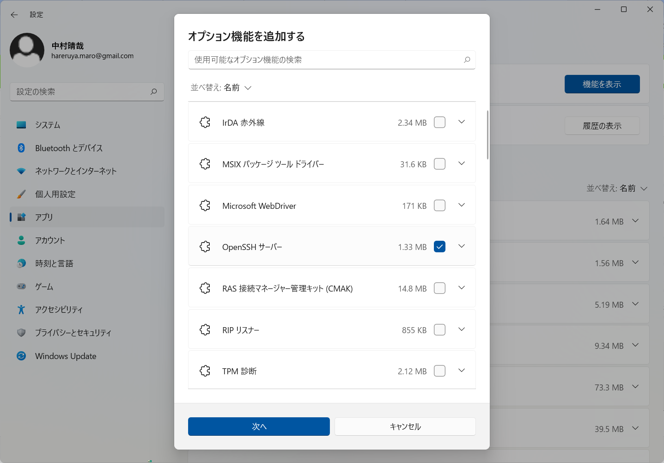The image size is (664, 463).
Task: Click the 次へ button
Action: [259, 426]
